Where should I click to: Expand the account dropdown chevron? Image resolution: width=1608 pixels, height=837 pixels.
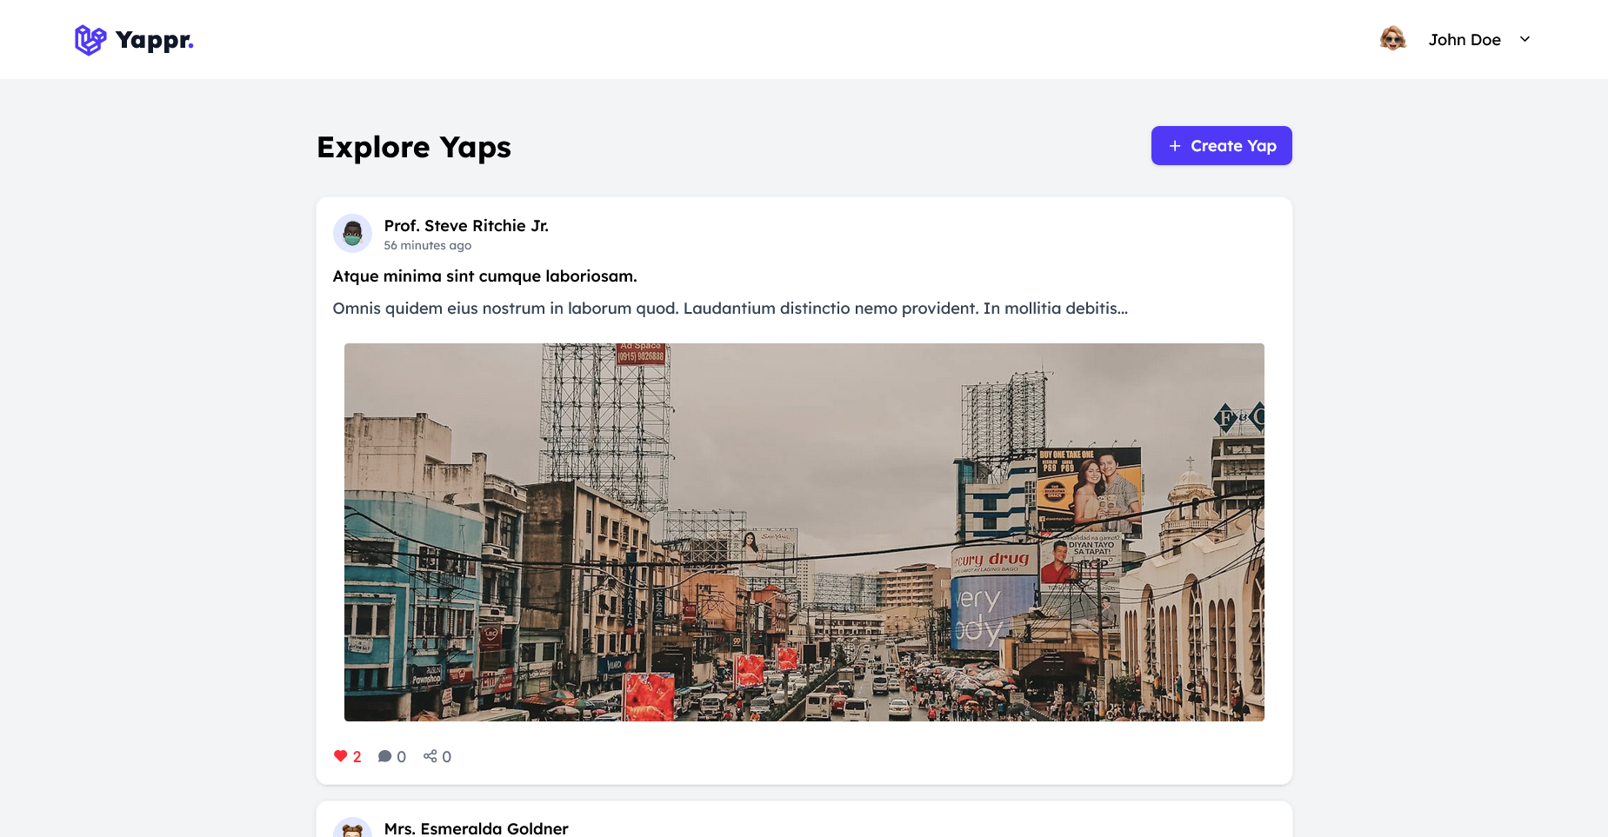tap(1525, 39)
